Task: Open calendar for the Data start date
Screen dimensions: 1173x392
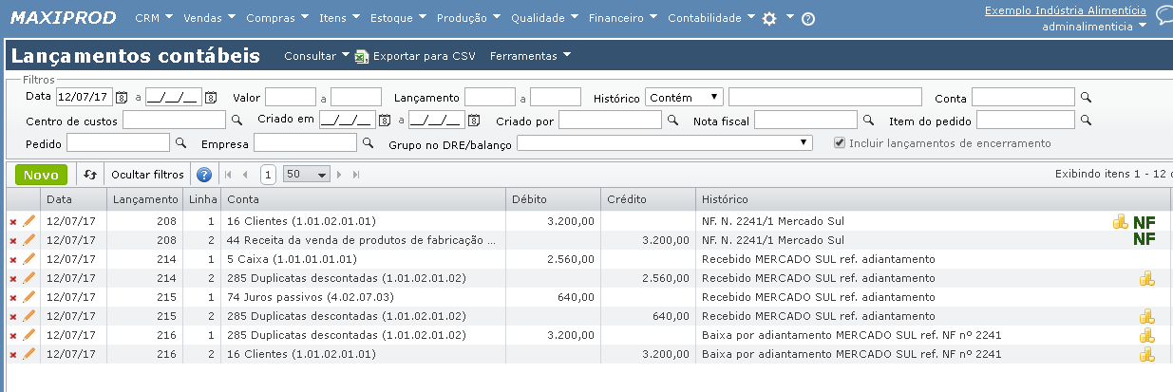Action: click(121, 97)
